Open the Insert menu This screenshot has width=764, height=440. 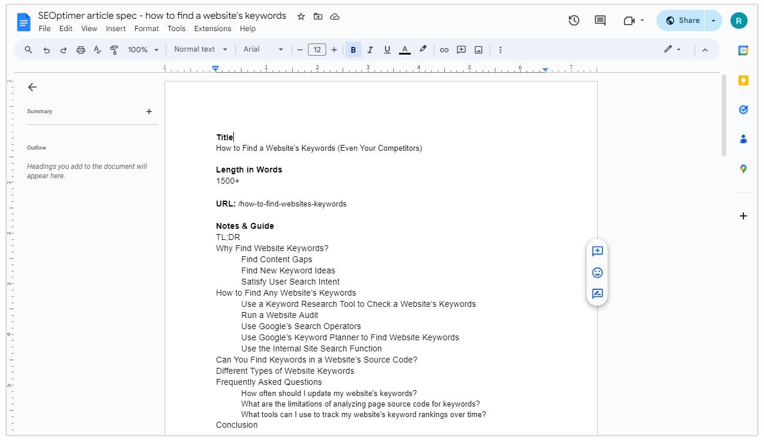[x=116, y=28]
